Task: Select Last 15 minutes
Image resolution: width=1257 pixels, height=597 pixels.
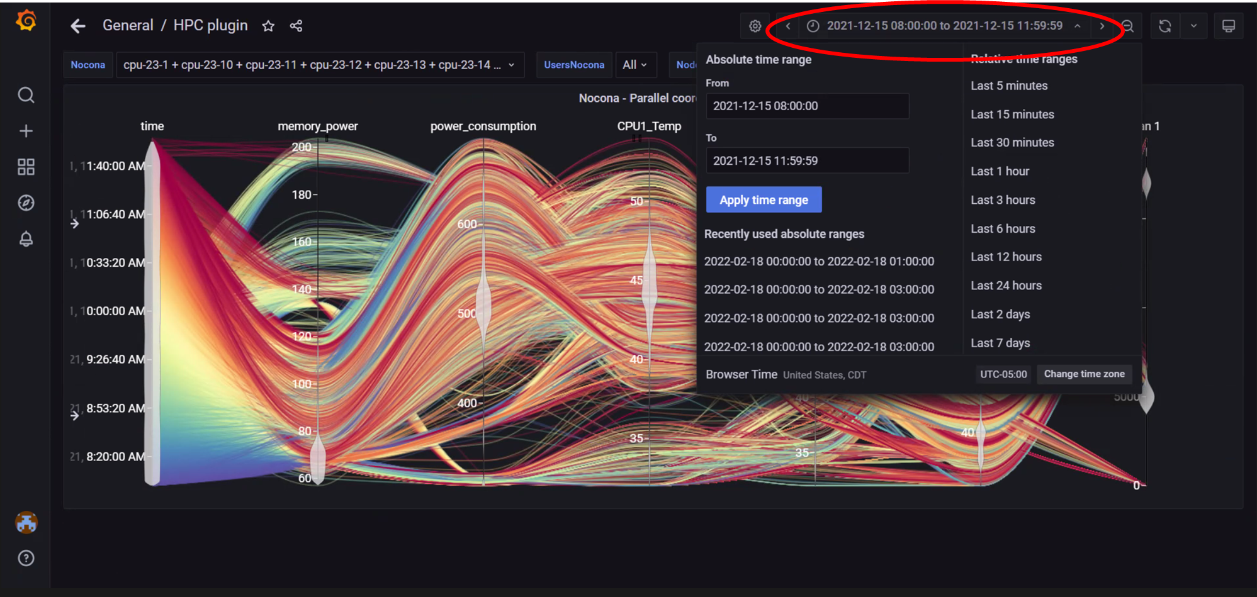Action: [x=1012, y=114]
